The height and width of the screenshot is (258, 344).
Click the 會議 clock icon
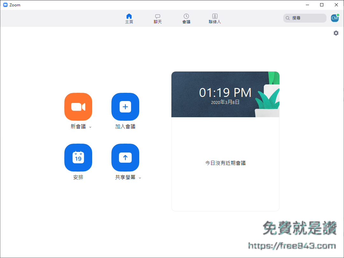click(186, 16)
